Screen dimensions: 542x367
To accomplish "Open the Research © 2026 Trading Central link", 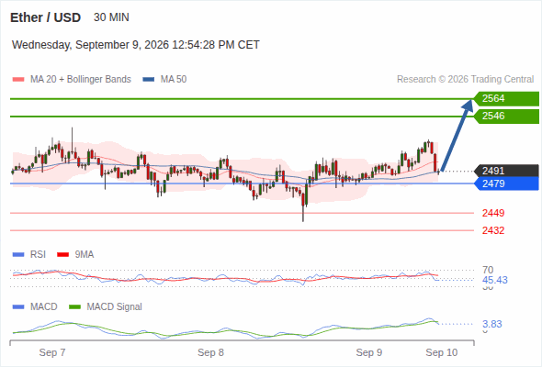I will click(465, 80).
